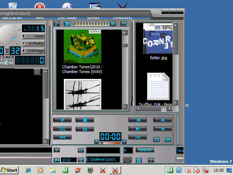Click the row of small yellow squares in the toolbar
This screenshot has width=233, height=175.
click(92, 24)
